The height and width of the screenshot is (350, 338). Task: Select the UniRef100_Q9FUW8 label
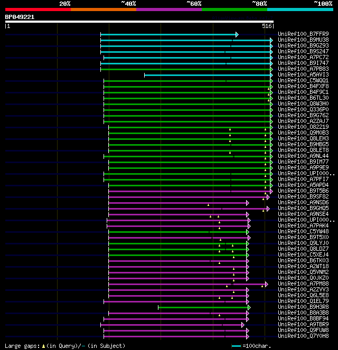click(x=303, y=330)
